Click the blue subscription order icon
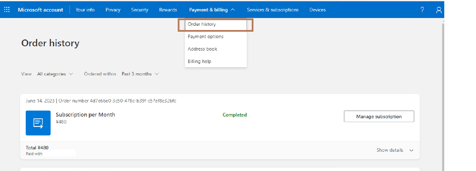This screenshot has height=171, width=476. [38, 123]
